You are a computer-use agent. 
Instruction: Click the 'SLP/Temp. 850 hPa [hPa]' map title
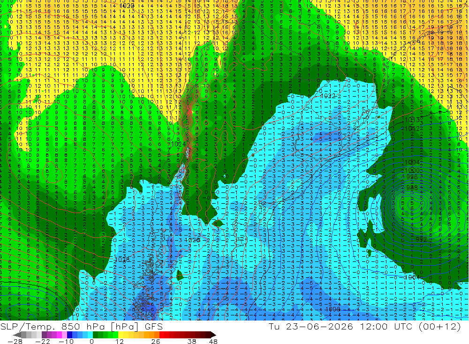pyautogui.click(x=70, y=327)
